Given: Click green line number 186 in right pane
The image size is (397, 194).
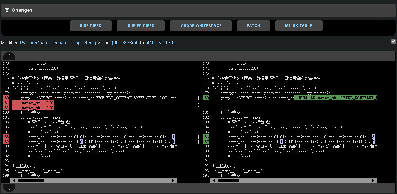Looking at the screenshot, I should click(x=206, y=137).
